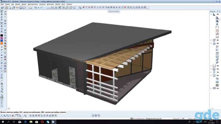Click the Определенный масштаб display type value

point(153,119)
